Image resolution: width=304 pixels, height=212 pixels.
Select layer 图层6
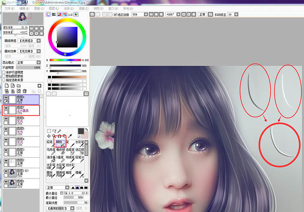click(21, 121)
